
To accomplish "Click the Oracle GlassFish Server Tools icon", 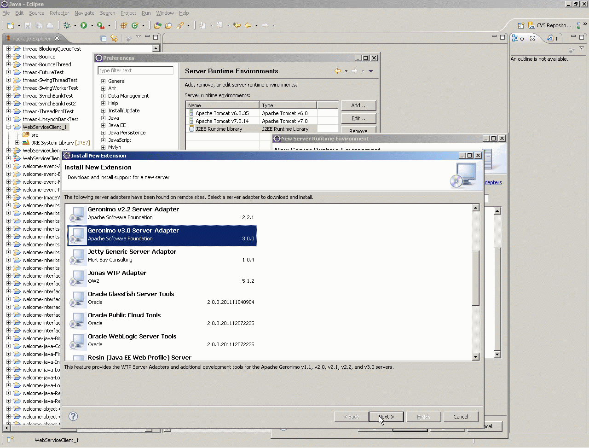I will (x=77, y=298).
